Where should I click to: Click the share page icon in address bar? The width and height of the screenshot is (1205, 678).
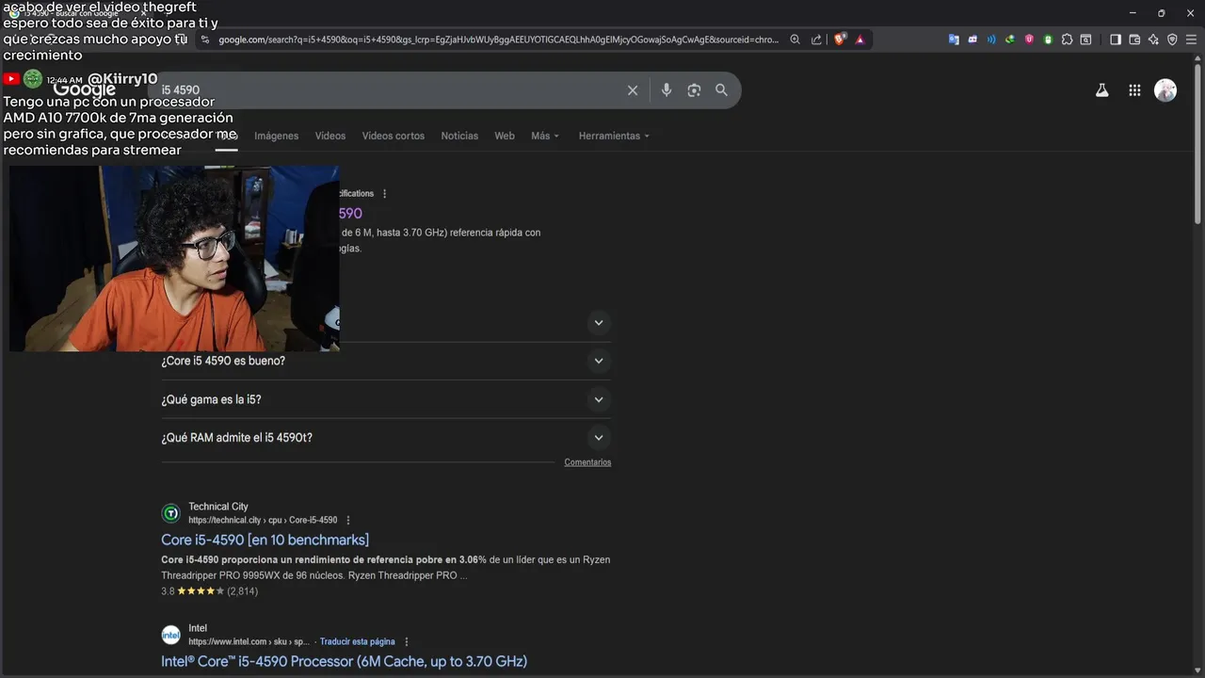pos(816,40)
